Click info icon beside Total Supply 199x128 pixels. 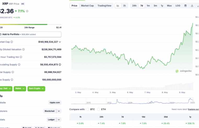pos(13,72)
